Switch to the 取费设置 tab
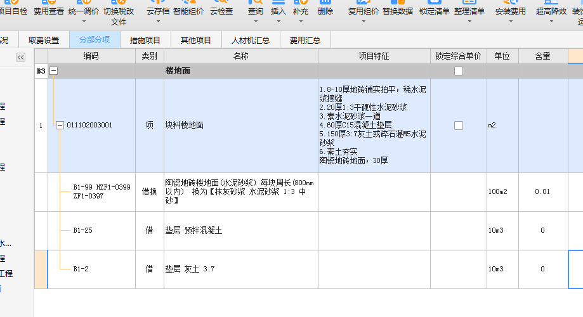Viewport: 583px width, 317px height. [x=44, y=40]
